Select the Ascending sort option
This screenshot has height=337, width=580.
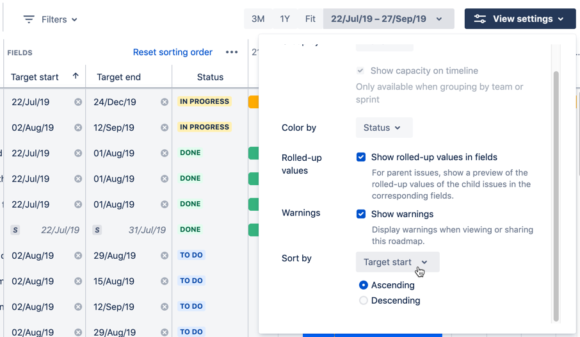pyautogui.click(x=363, y=284)
